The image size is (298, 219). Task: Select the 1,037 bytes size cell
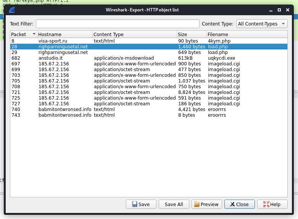pyautogui.click(x=192, y=81)
